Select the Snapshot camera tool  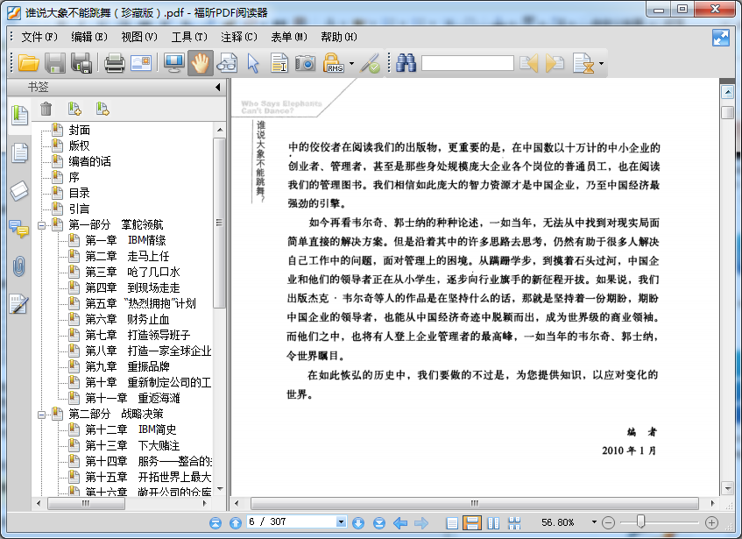pos(305,63)
